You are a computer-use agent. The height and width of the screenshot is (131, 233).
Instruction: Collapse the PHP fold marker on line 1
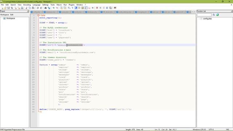pyautogui.click(x=38, y=15)
